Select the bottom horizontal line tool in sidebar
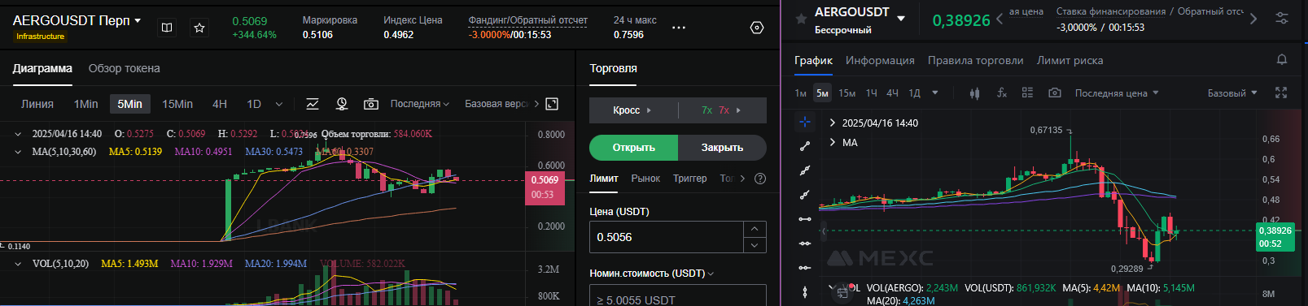Image resolution: width=1308 pixels, height=306 pixels. 805,268
